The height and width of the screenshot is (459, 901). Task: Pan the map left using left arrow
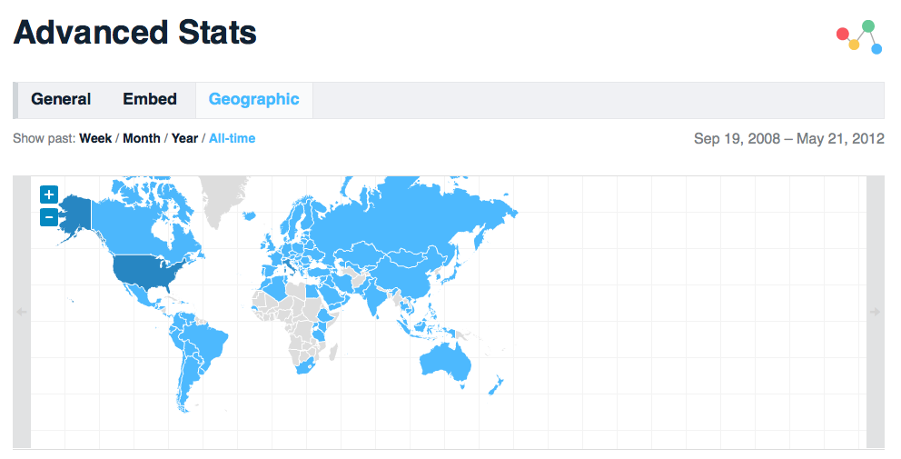pos(22,312)
